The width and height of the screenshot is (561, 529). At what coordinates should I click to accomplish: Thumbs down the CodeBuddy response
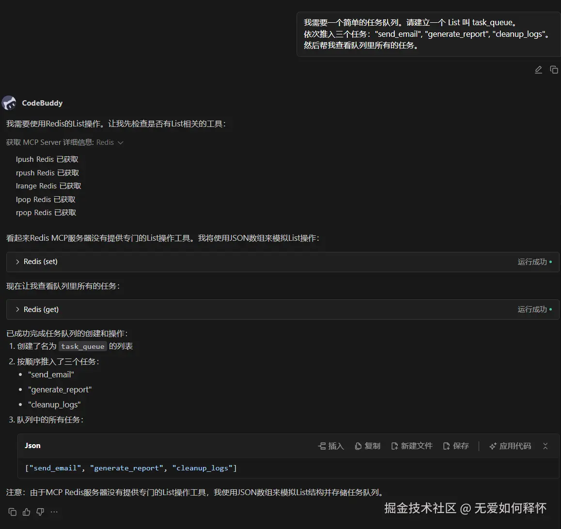40,512
